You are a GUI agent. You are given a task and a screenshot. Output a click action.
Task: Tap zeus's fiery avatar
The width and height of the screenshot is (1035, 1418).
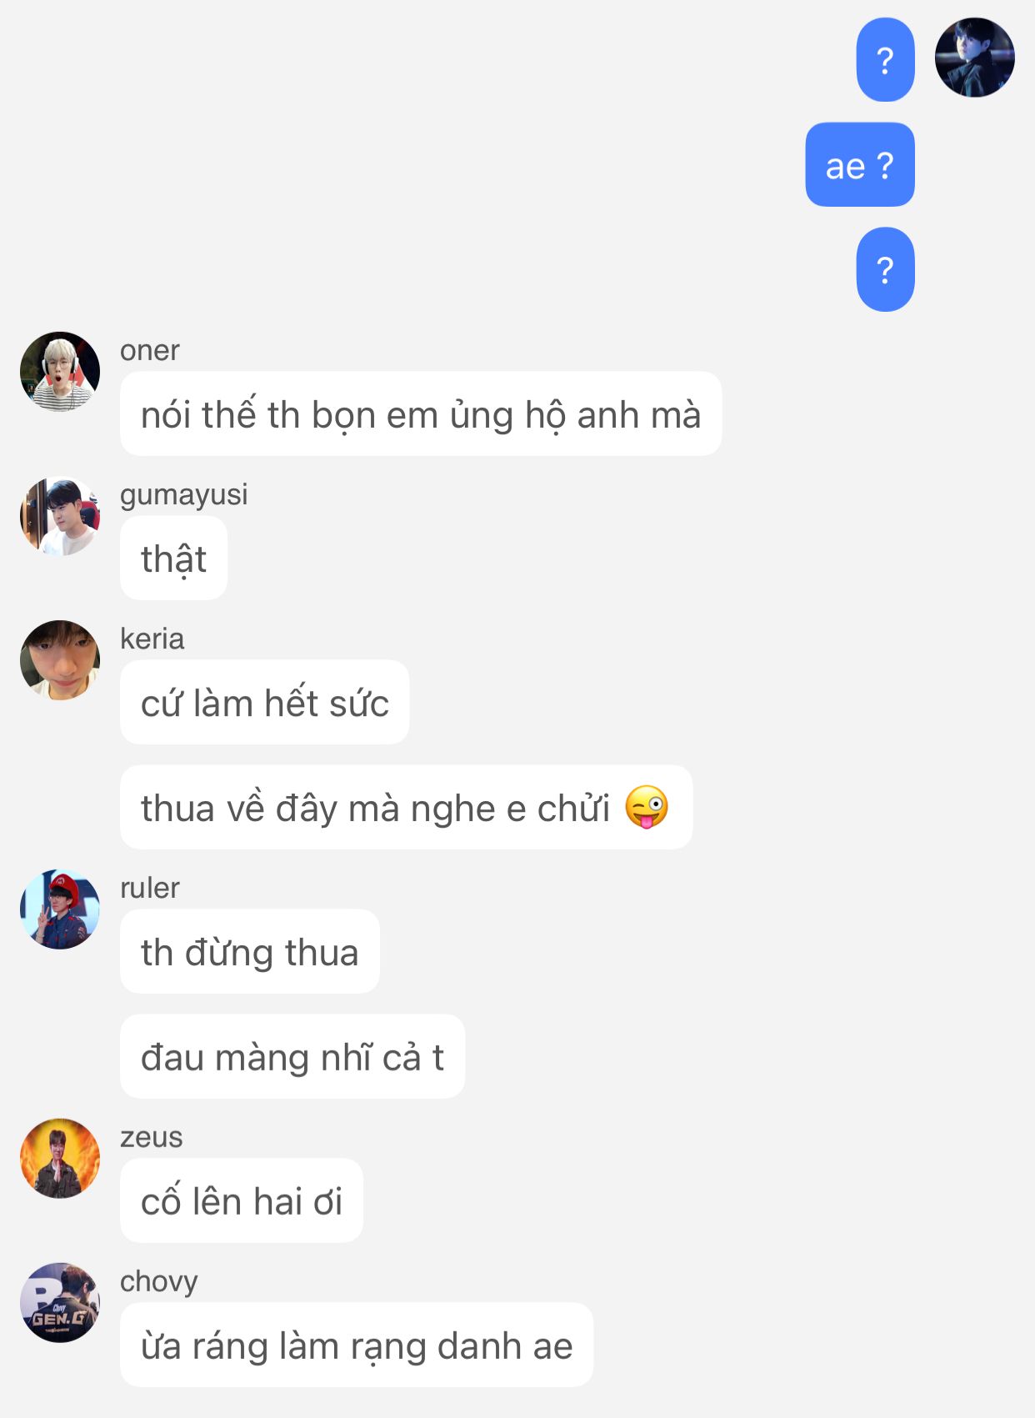(x=60, y=1159)
